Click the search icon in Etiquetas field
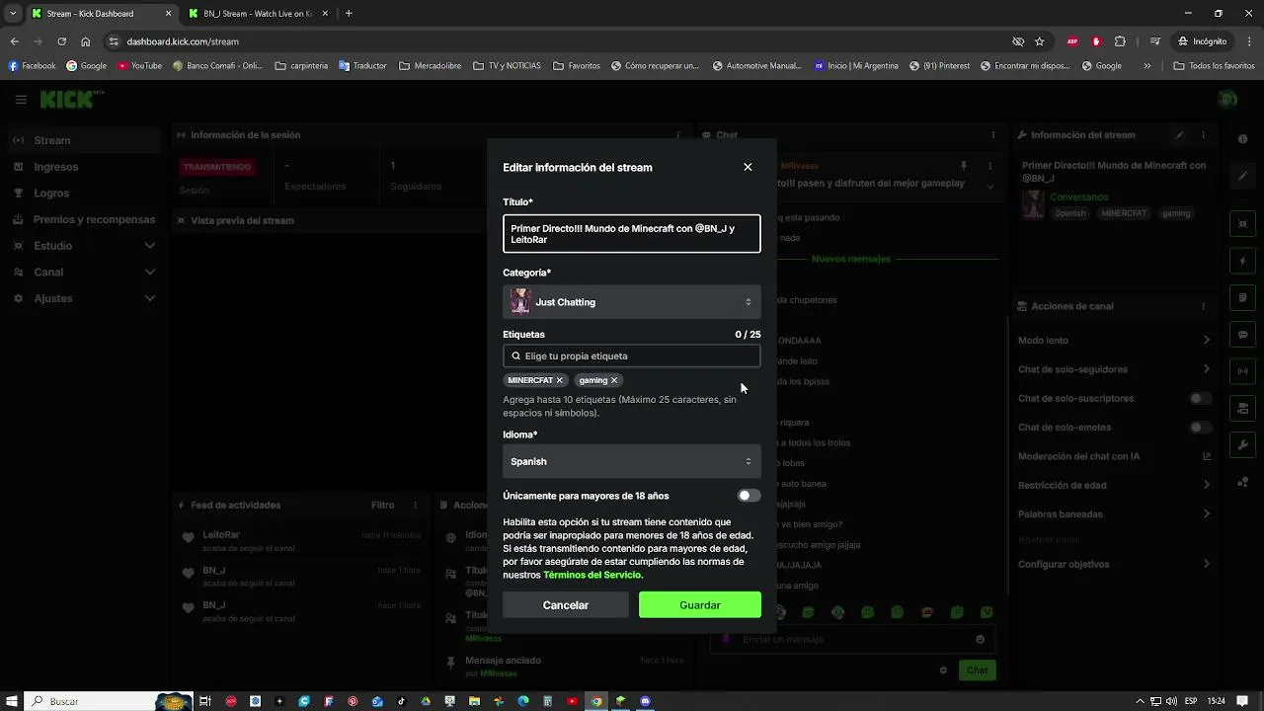Viewport: 1264px width, 711px height. pos(515,355)
